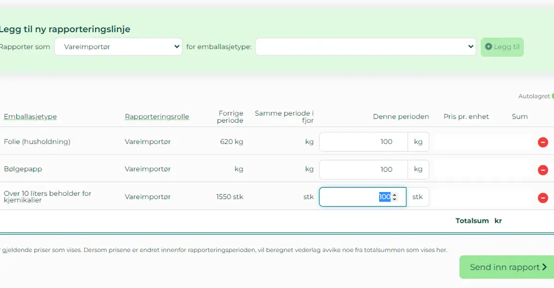The width and height of the screenshot is (554, 288).
Task: Click the Totalsum label
Action: pyautogui.click(x=472, y=221)
